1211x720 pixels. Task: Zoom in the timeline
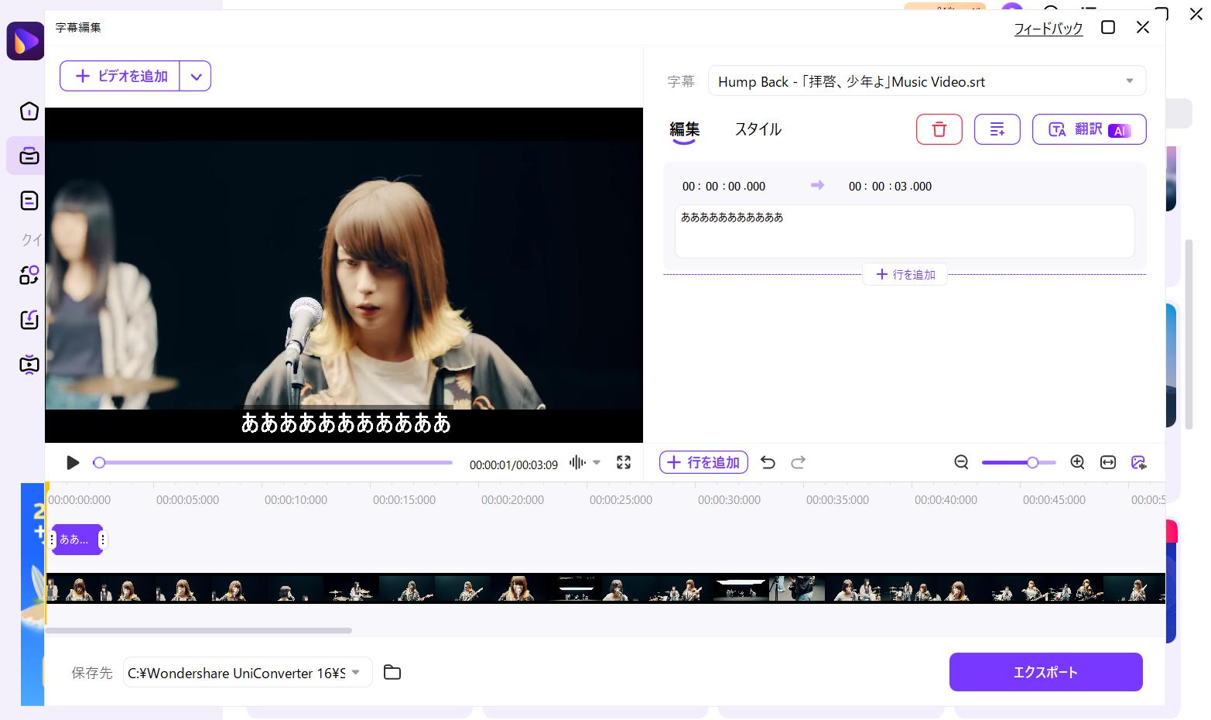coord(1077,462)
